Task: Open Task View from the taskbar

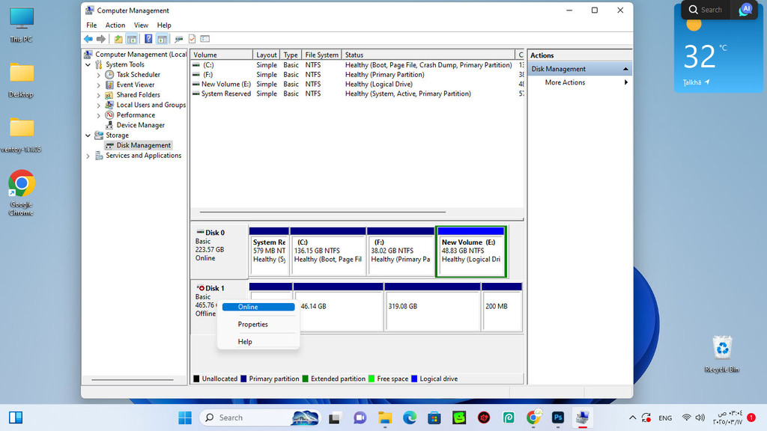Action: click(x=335, y=418)
